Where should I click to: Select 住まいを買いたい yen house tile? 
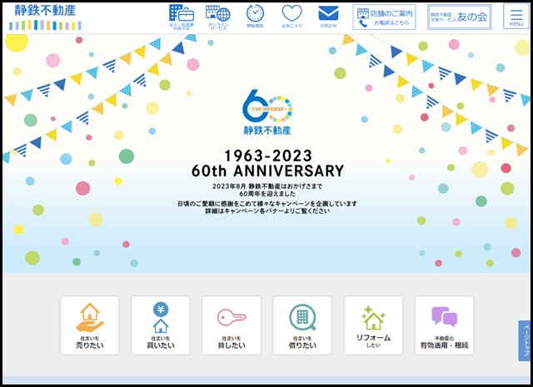tap(161, 325)
